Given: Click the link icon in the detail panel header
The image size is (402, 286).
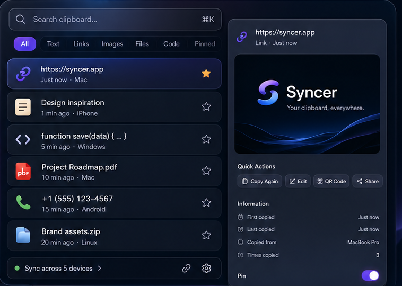Looking at the screenshot, I should click(x=242, y=37).
